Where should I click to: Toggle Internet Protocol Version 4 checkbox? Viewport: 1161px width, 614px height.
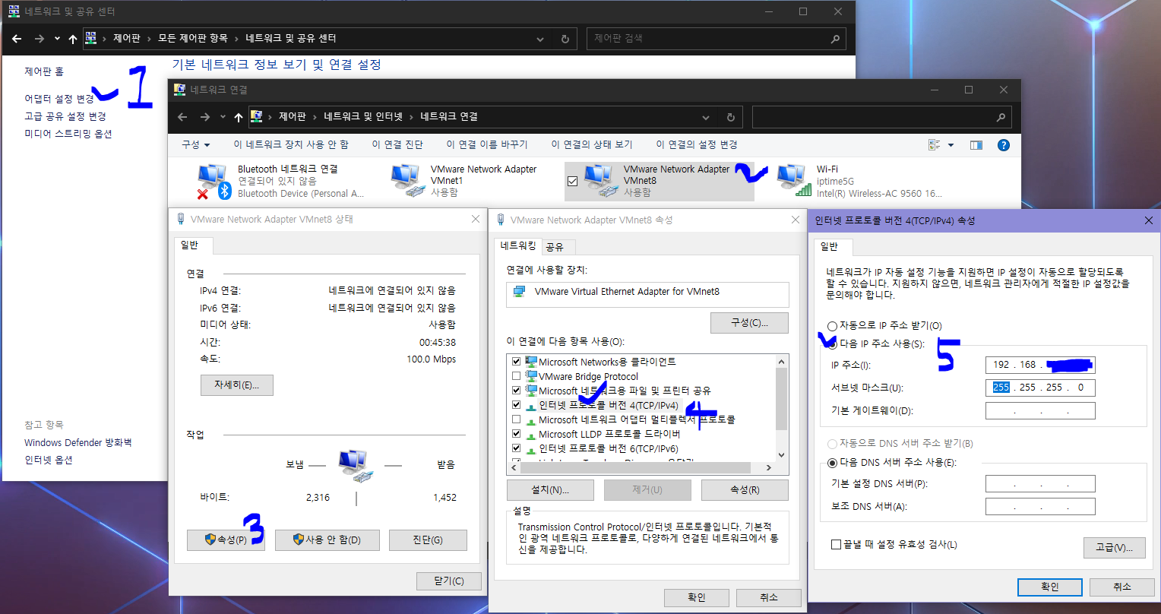tap(517, 405)
